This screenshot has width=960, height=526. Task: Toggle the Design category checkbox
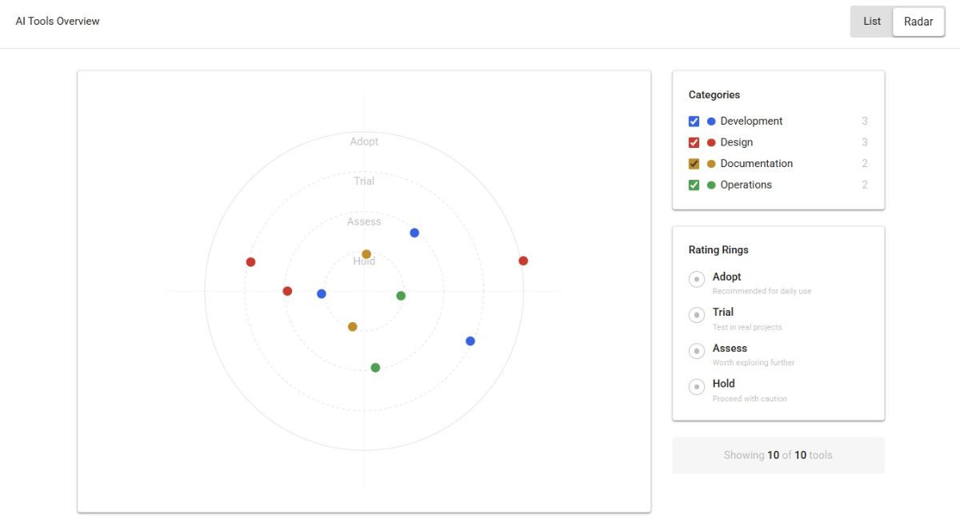pyautogui.click(x=694, y=143)
